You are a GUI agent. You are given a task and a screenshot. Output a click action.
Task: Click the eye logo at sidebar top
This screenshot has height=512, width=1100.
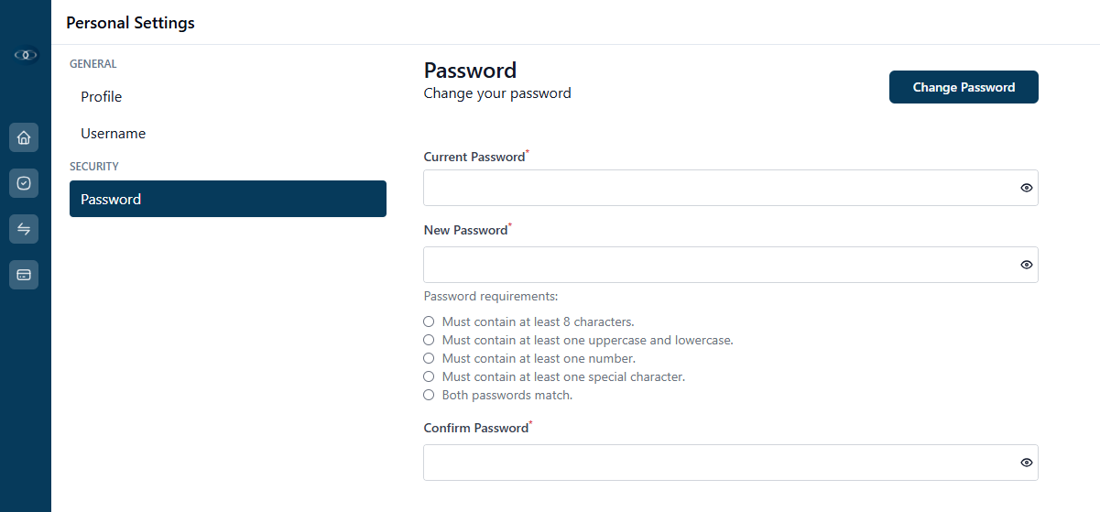coord(26,55)
